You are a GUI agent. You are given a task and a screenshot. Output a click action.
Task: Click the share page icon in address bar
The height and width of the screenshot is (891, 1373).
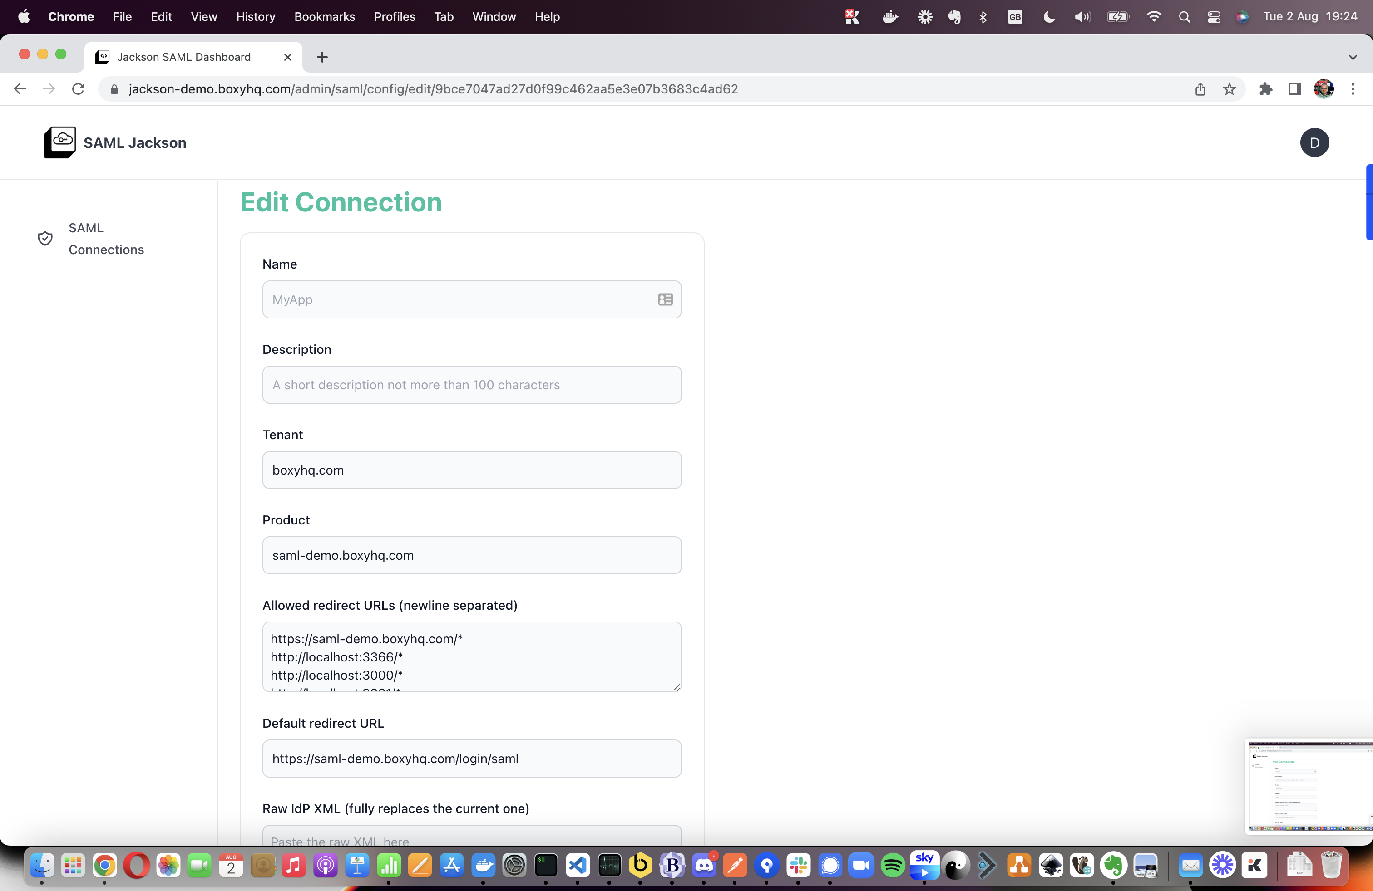[x=1200, y=89]
